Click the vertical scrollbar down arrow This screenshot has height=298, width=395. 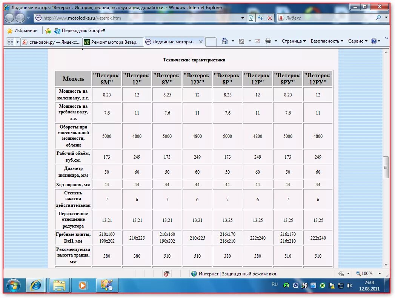click(386, 265)
